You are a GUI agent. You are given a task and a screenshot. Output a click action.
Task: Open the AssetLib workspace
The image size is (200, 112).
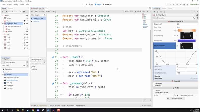point(107,4)
